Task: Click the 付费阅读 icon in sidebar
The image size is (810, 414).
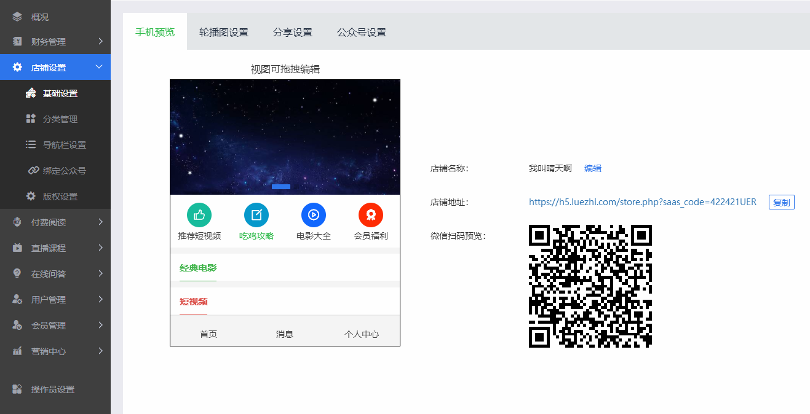Action: click(17, 222)
